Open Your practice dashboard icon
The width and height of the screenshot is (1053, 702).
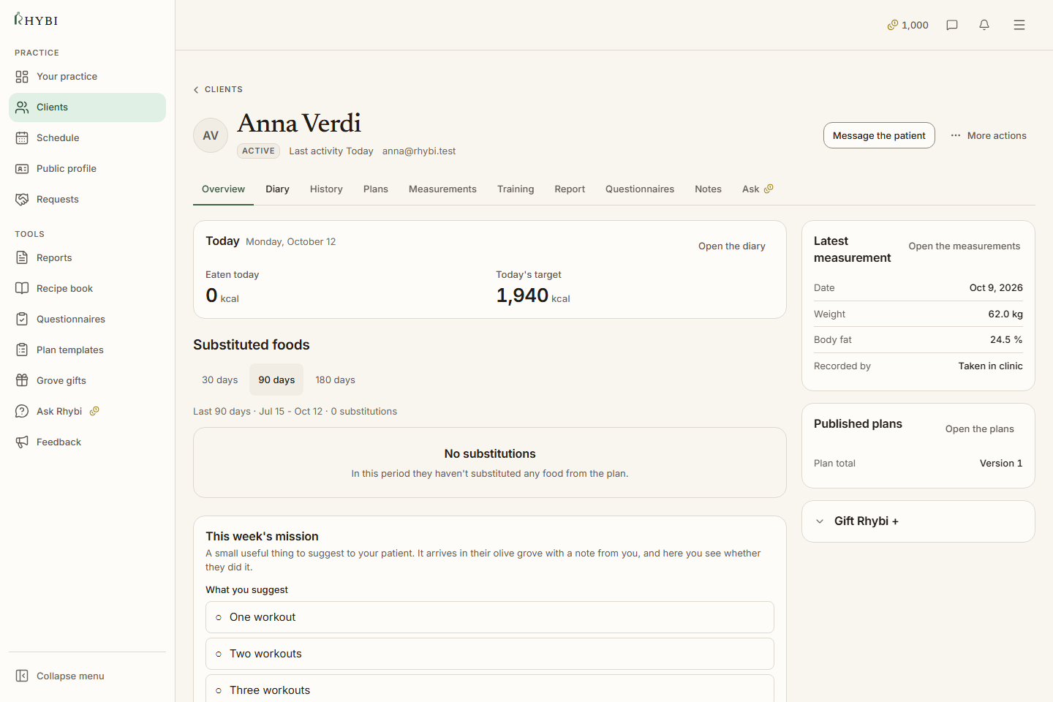22,77
